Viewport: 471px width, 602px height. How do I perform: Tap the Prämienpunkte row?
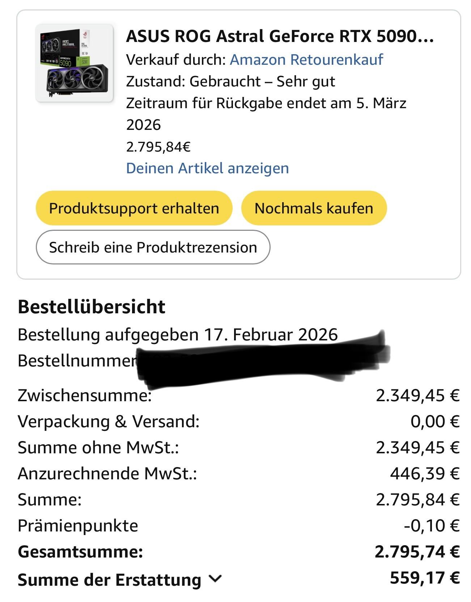239,526
